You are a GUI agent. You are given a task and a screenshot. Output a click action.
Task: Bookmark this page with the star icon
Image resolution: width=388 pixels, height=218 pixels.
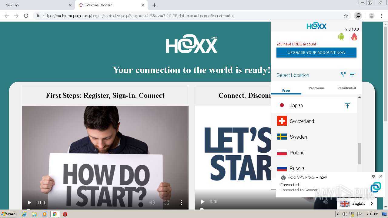tap(346, 16)
